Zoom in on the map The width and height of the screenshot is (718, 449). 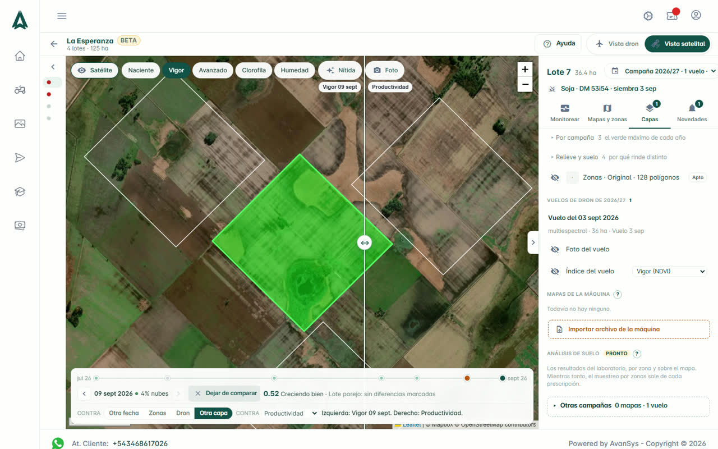tap(525, 69)
